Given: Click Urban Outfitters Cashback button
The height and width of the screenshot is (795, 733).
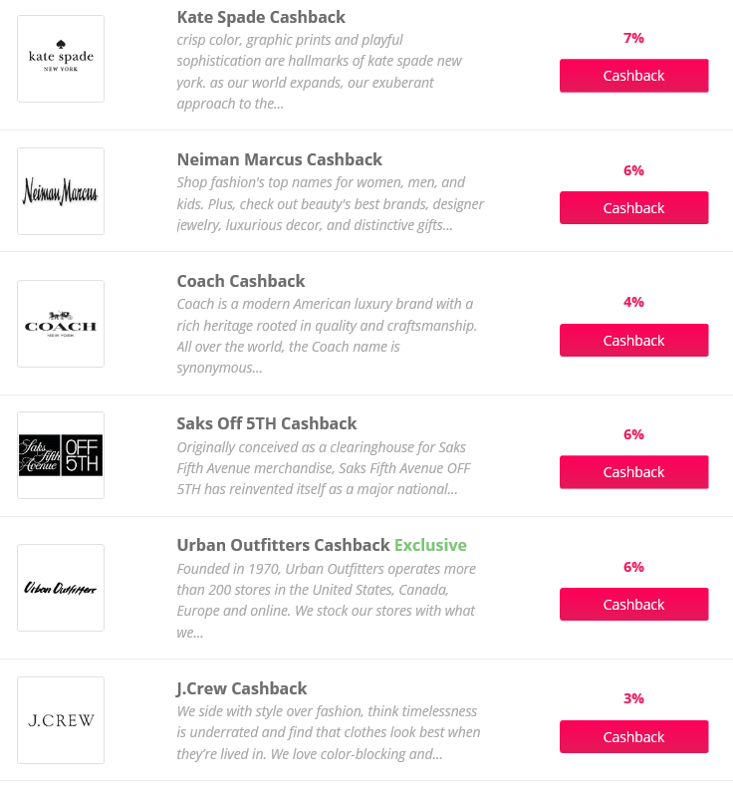Looking at the screenshot, I should pos(633,605).
